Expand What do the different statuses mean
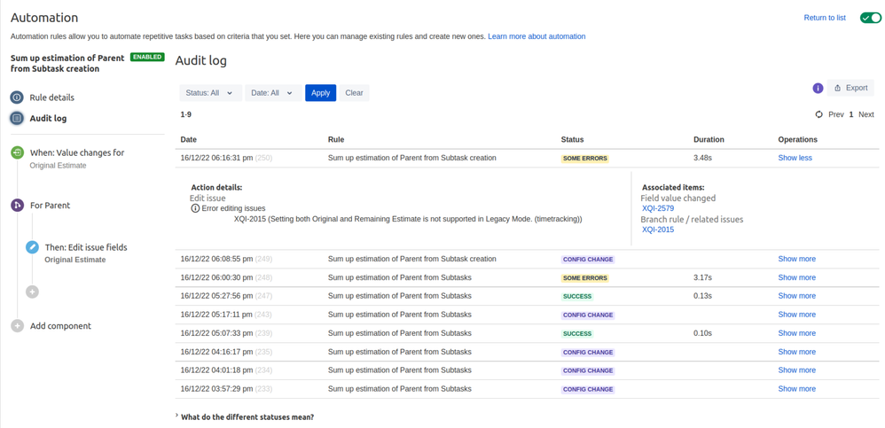Viewport: 885px width, 428px height. [x=247, y=416]
